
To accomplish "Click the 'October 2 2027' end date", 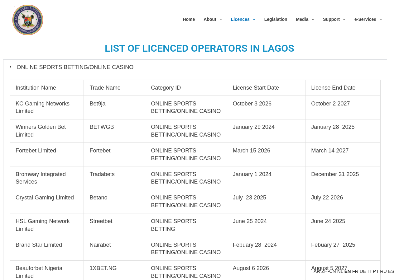I will 330,104.
